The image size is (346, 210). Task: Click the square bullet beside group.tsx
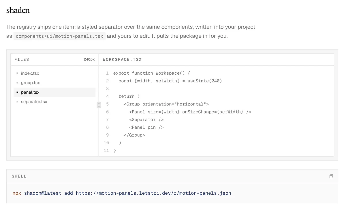pos(17,83)
